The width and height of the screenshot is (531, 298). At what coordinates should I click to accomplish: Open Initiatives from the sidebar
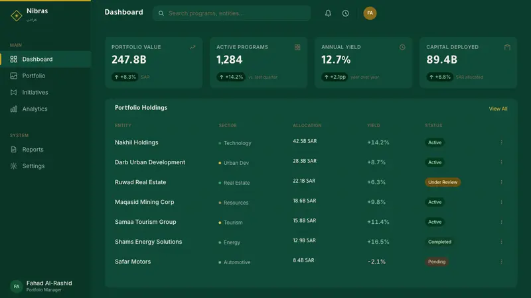click(x=45, y=92)
